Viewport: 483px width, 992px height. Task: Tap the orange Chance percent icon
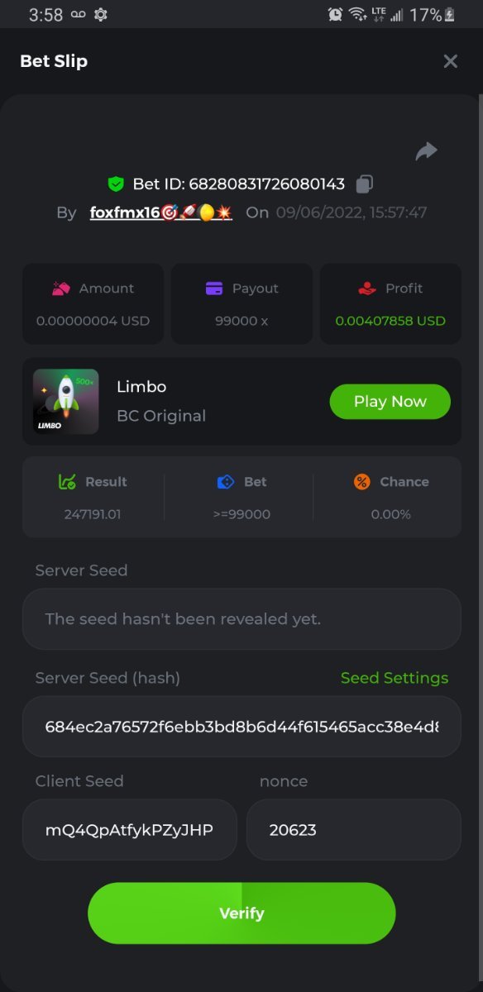point(362,482)
